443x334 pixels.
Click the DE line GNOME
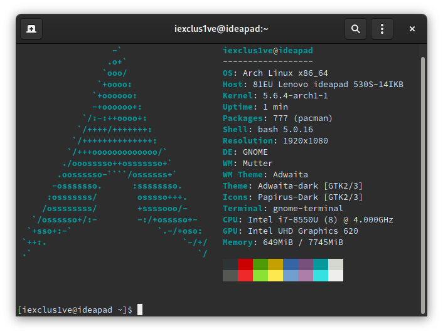coord(245,152)
